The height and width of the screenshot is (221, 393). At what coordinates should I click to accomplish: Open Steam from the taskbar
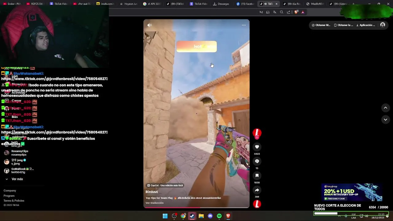[192, 216]
